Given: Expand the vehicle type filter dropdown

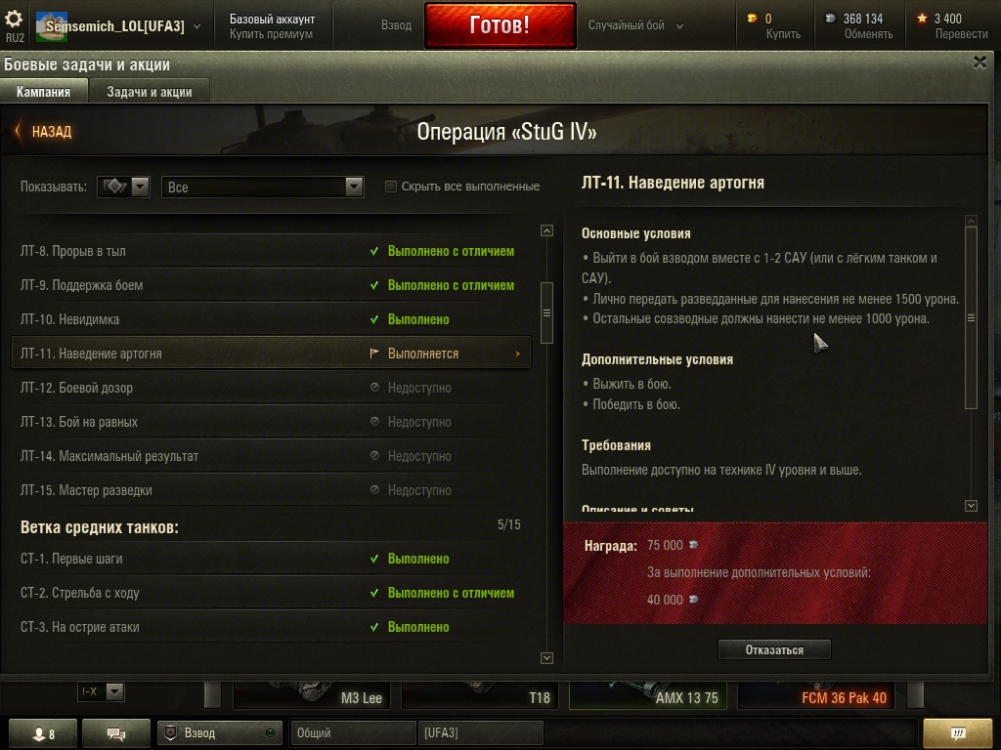Looking at the screenshot, I should (123, 187).
